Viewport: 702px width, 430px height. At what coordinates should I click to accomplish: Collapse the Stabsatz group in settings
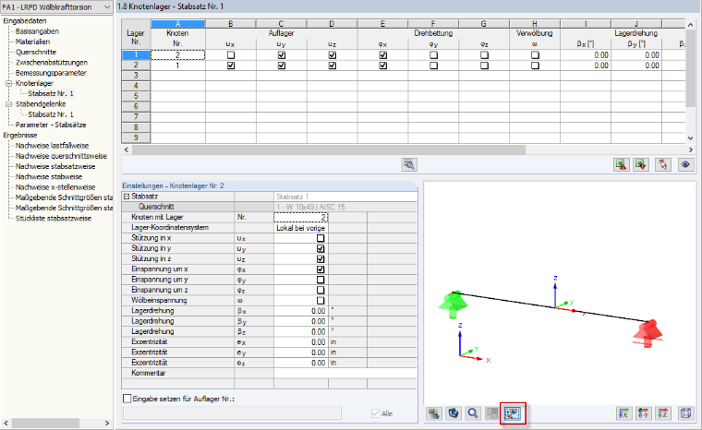pos(127,197)
